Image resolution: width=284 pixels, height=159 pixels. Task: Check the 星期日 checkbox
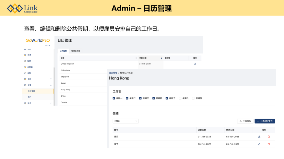[194, 98]
